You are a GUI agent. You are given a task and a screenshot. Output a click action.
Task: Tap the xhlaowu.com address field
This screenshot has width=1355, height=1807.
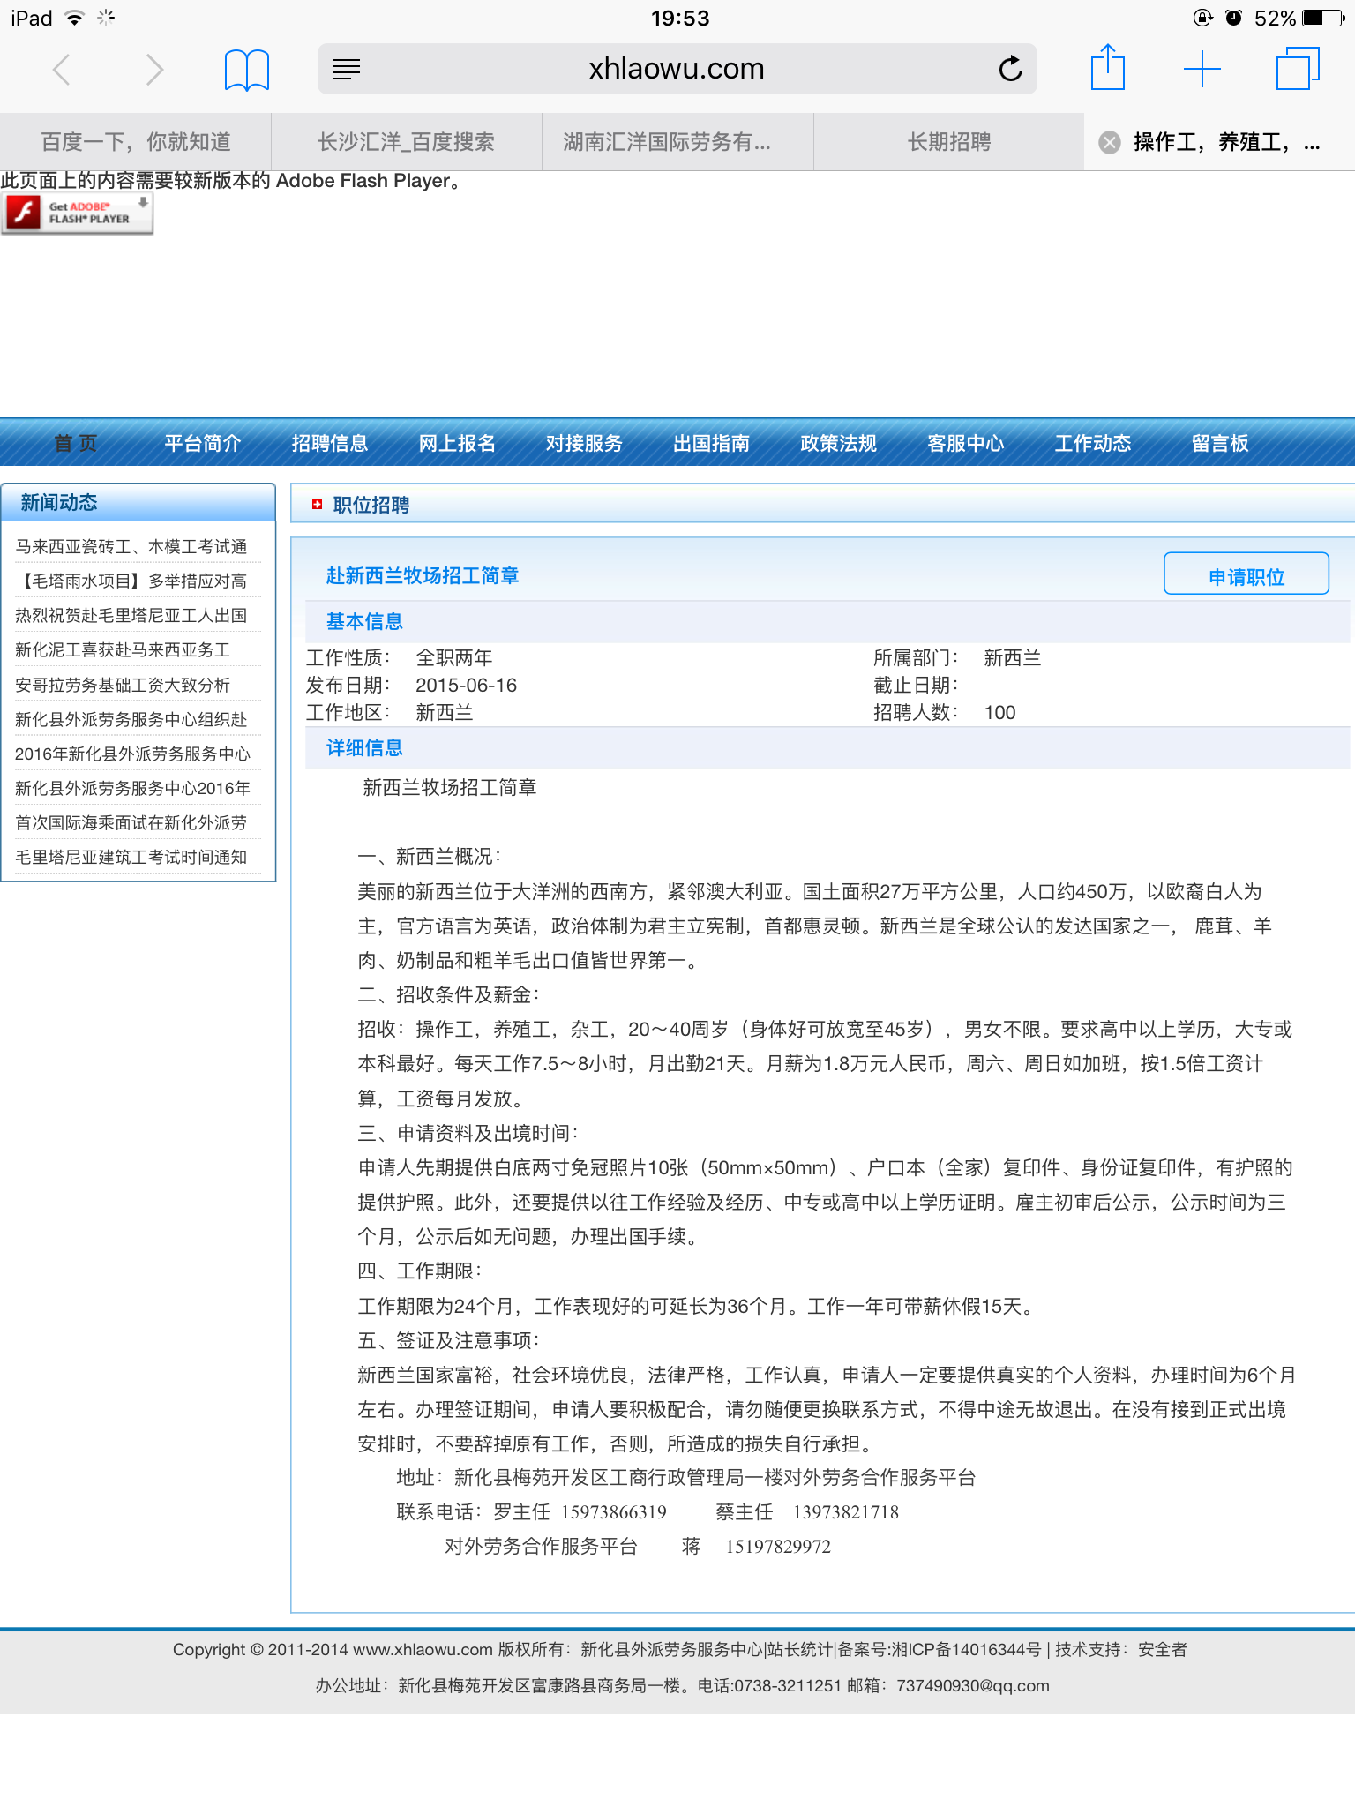click(677, 69)
